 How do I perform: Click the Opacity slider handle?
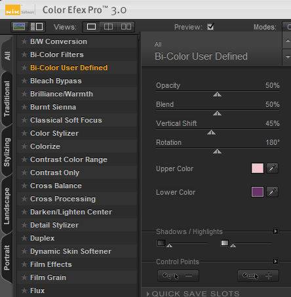click(x=217, y=94)
